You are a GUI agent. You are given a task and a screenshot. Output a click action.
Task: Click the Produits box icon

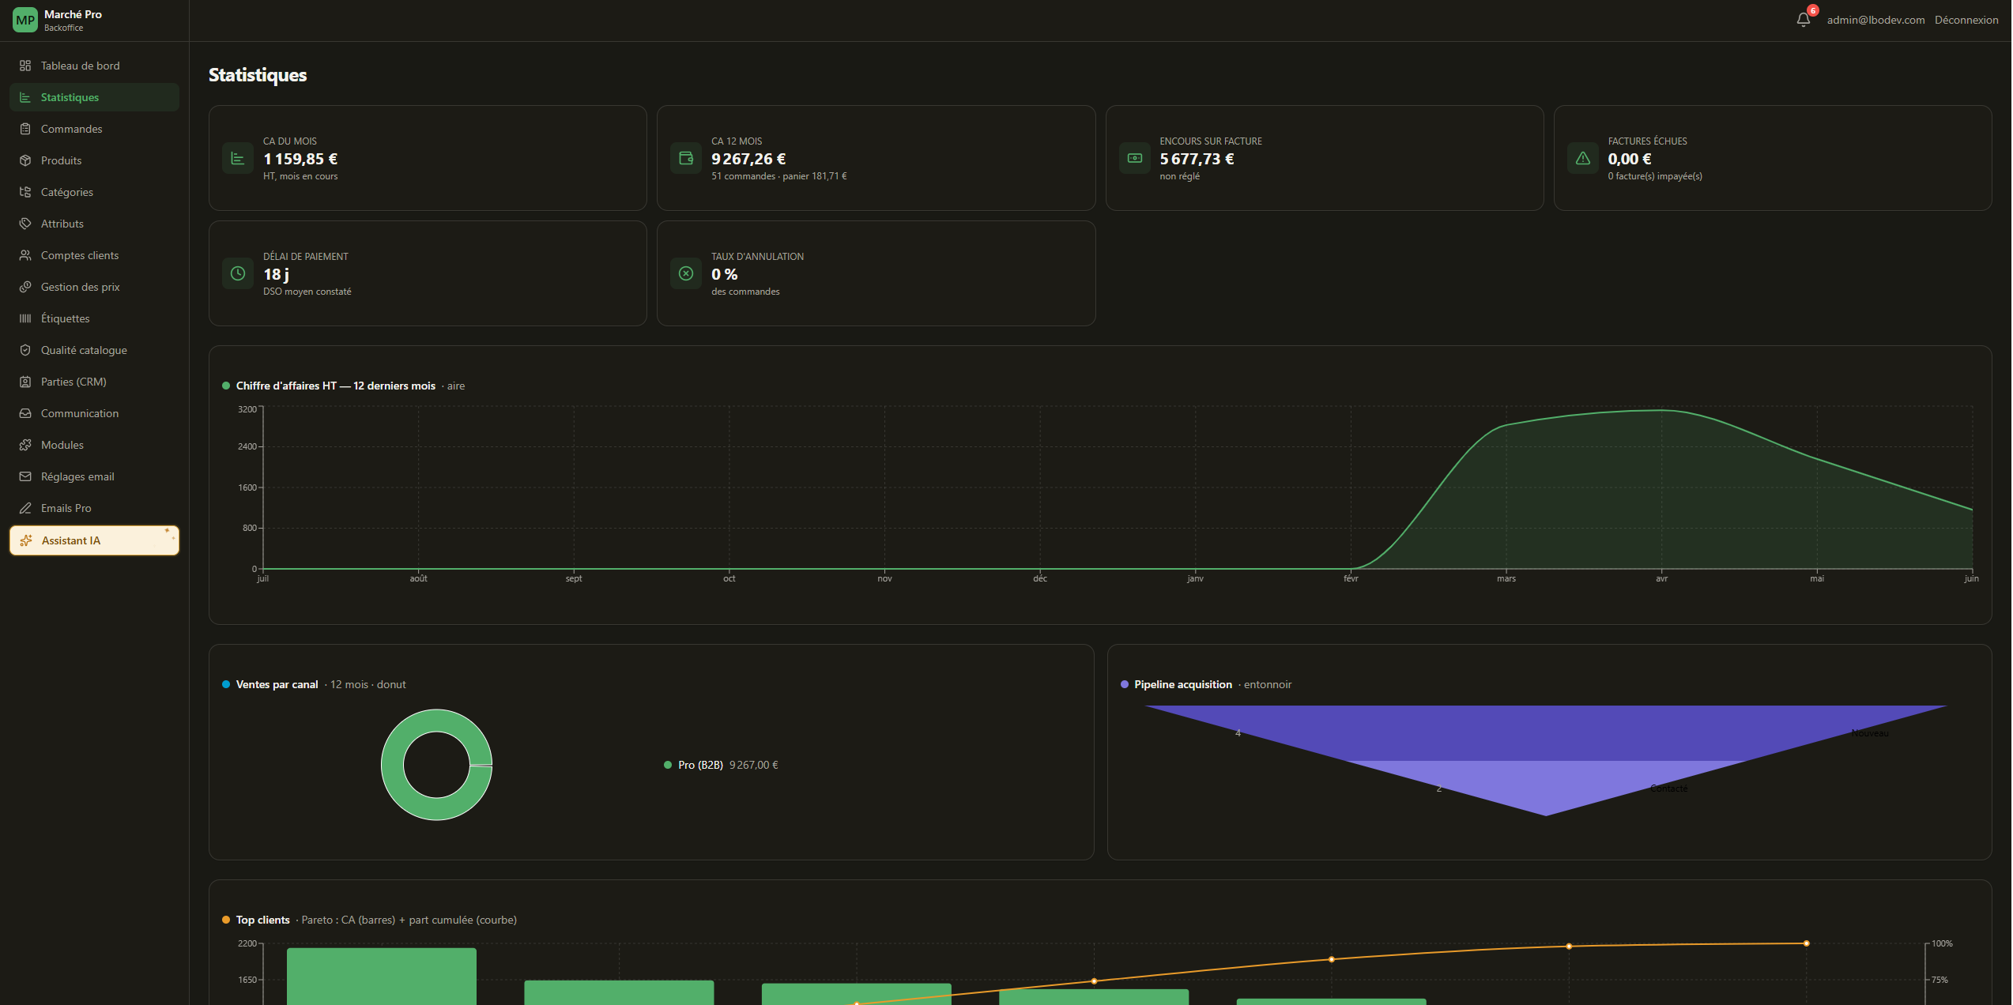tap(25, 160)
